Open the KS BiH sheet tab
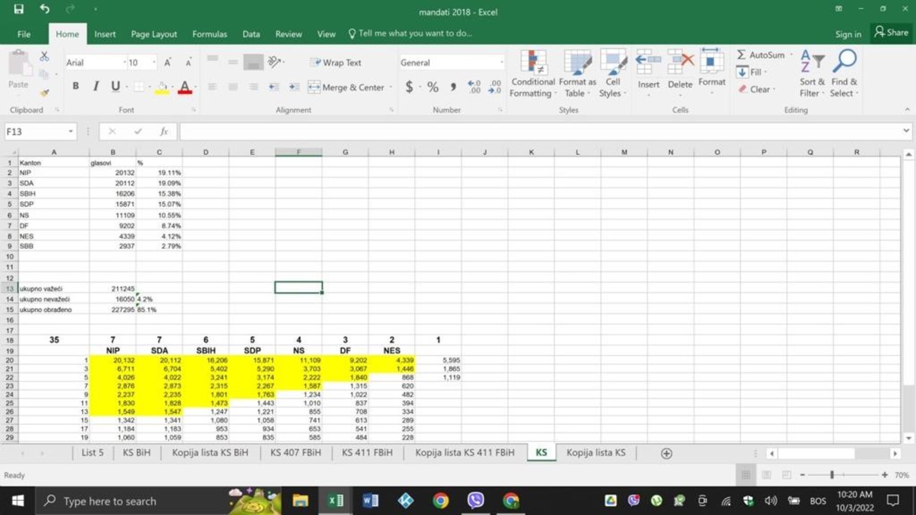The height and width of the screenshot is (515, 916). tap(136, 453)
